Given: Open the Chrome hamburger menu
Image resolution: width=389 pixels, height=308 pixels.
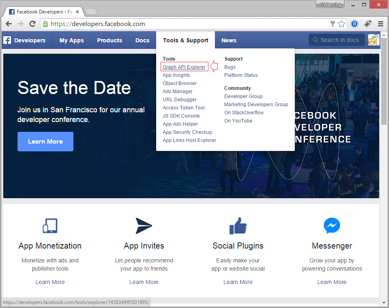Looking at the screenshot, I should [x=380, y=24].
